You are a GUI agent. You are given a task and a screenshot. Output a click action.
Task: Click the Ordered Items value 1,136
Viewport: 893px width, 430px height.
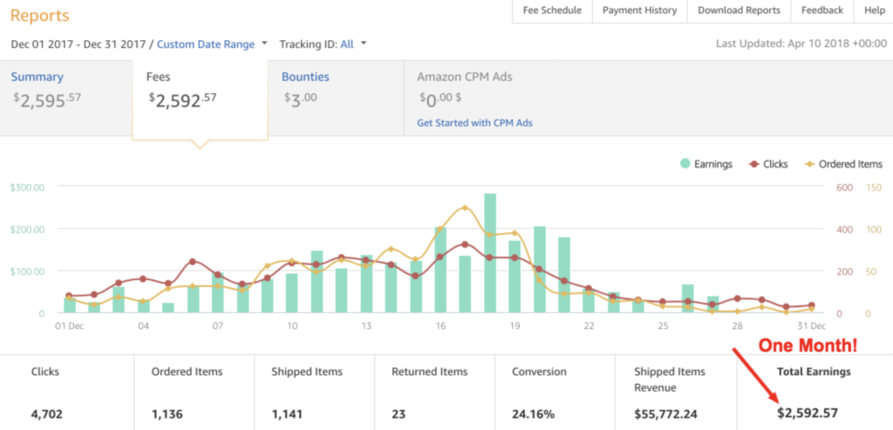[x=167, y=414]
